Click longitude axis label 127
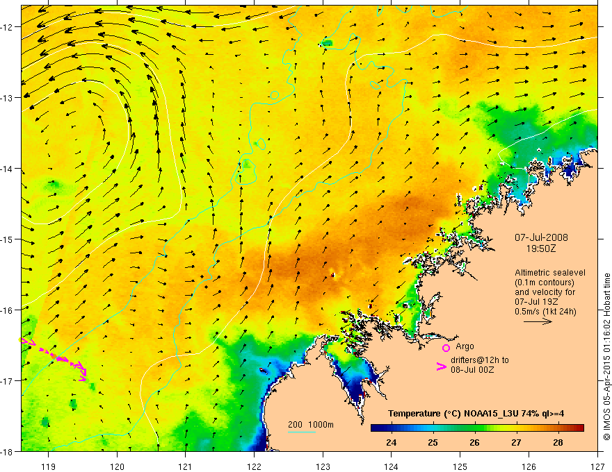Screen dimensions: 612x472 tap(597, 466)
